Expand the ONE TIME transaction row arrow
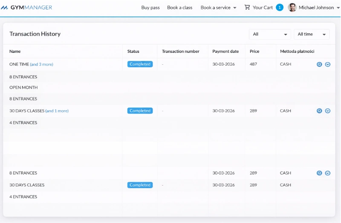The height and width of the screenshot is (223, 341). click(328, 64)
